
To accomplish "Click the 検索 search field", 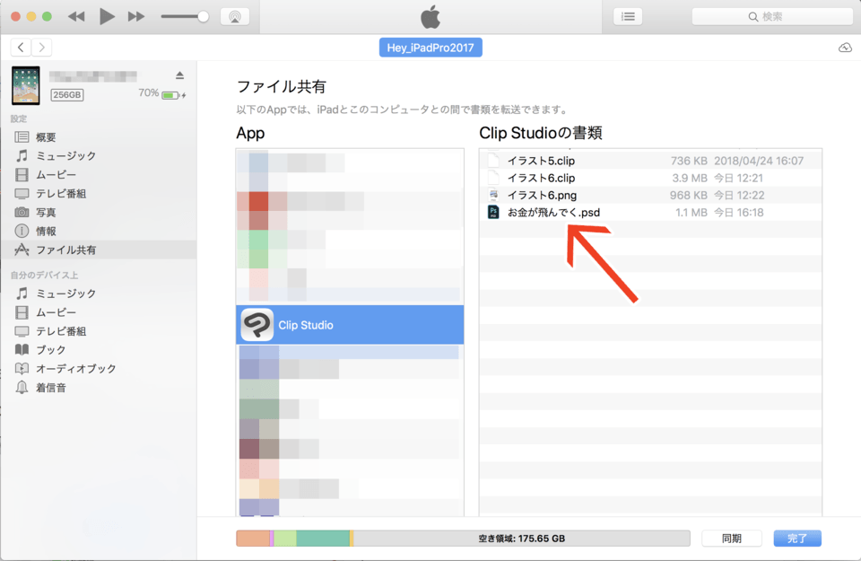I will coord(771,16).
